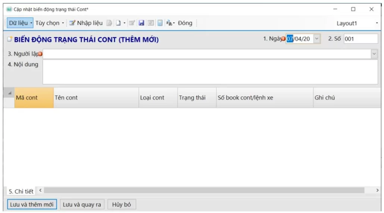The image size is (384, 213).
Task: Expand the Người lập combo box
Action: [374, 54]
